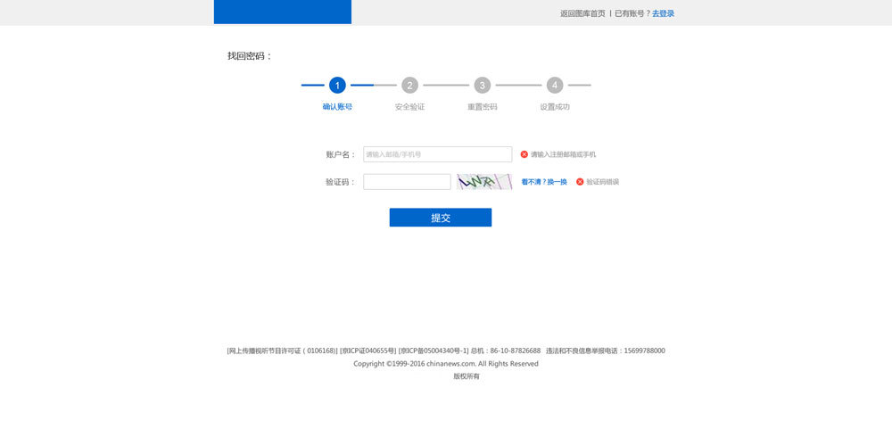Focus the 账户名 email/phone input field
This screenshot has width=892, height=421.
(437, 154)
